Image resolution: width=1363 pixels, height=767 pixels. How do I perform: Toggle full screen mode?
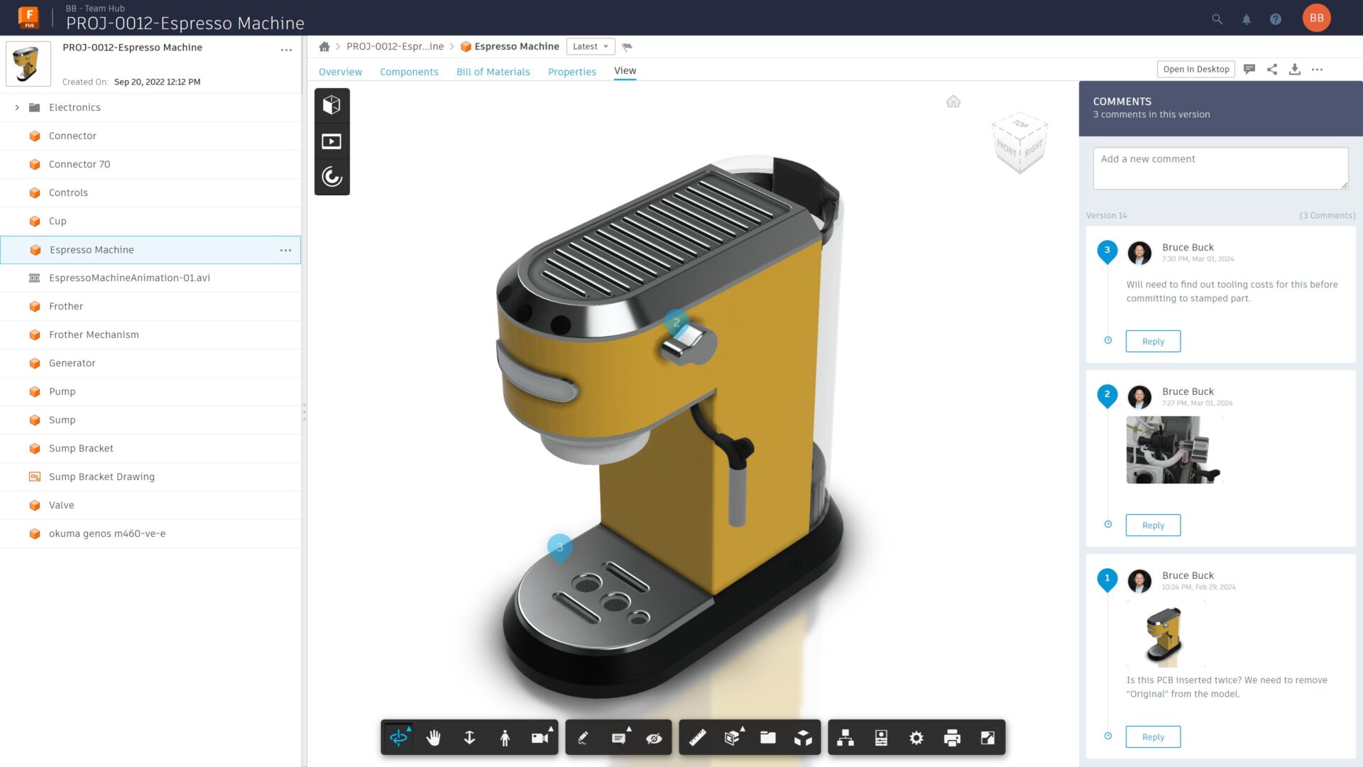point(987,738)
